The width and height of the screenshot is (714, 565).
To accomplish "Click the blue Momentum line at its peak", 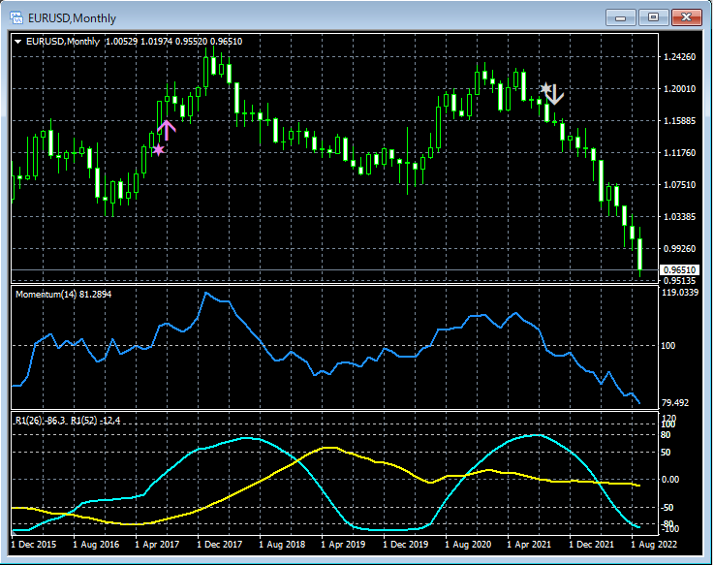I will pos(206,292).
